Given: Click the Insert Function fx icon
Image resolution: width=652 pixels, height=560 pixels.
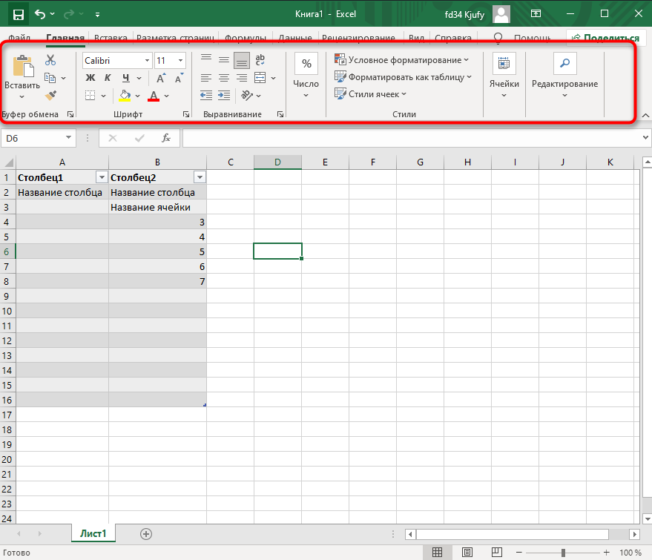Looking at the screenshot, I should pos(166,137).
